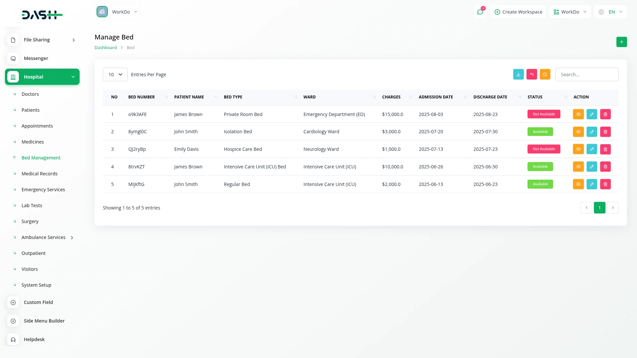Click the orange refresh icon near search
637x358 pixels.
[545, 74]
